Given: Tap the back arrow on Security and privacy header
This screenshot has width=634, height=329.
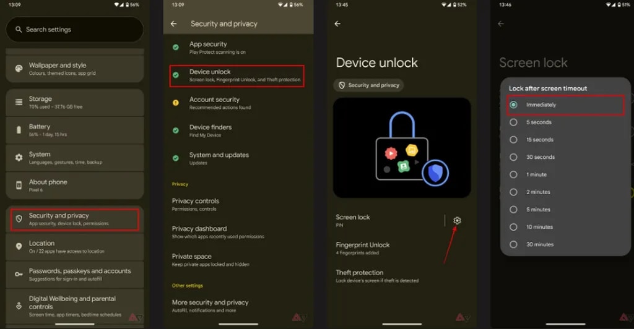Looking at the screenshot, I should tap(173, 24).
